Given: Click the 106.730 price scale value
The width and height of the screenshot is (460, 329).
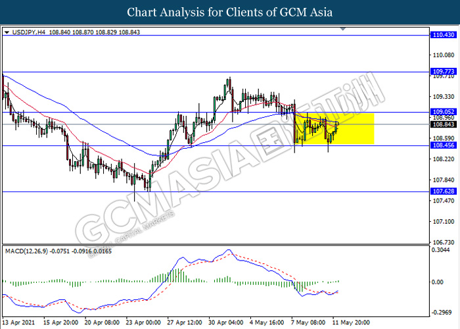Looking at the screenshot, I should [444, 242].
